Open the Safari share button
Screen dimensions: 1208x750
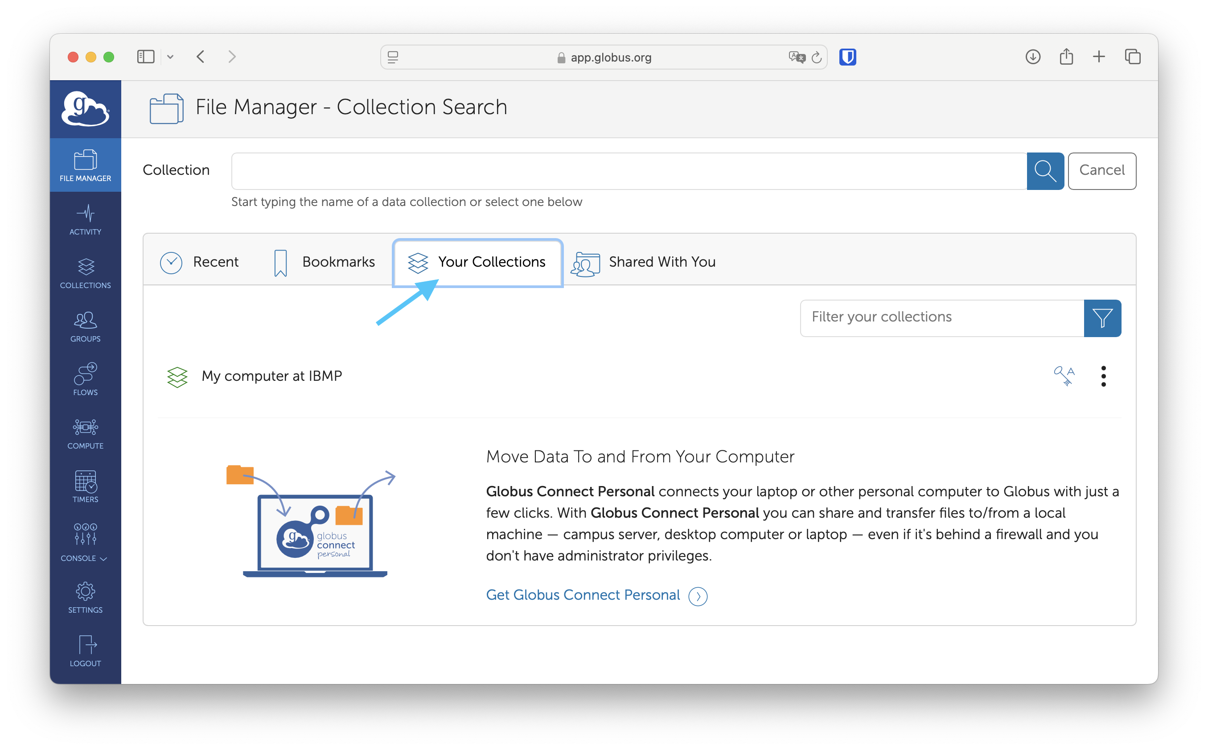1066,57
